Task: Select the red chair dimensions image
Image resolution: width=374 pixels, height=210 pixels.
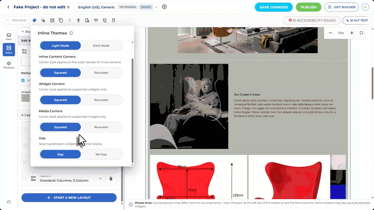Action: coord(198,177)
